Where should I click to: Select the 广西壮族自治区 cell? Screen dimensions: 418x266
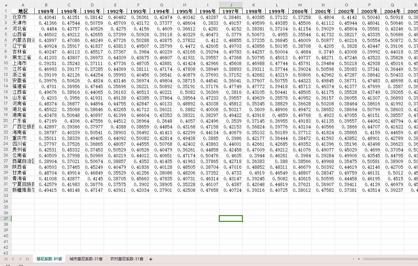click(x=23, y=126)
